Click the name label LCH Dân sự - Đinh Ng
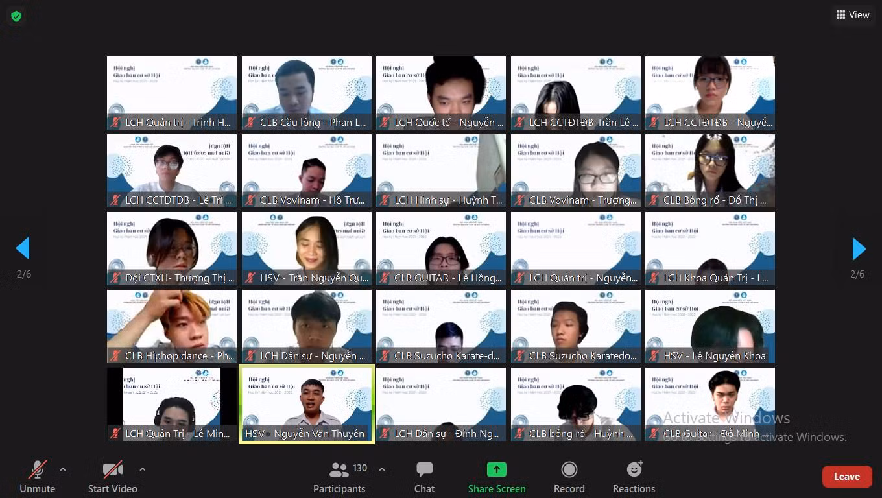 (x=447, y=434)
